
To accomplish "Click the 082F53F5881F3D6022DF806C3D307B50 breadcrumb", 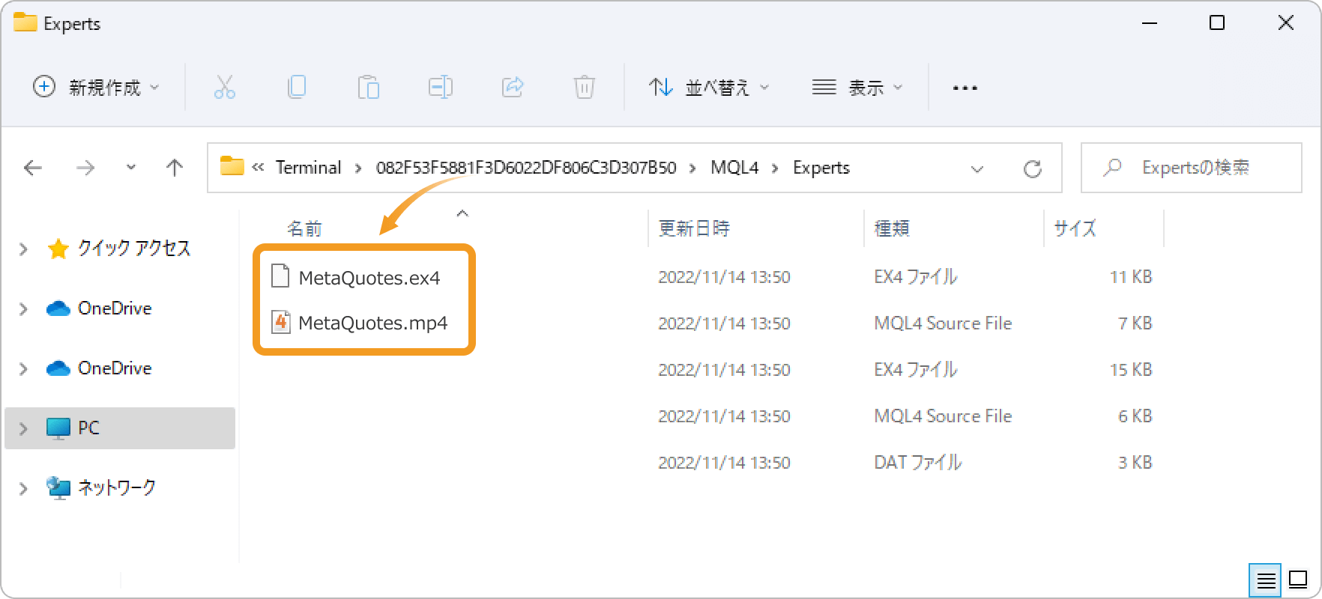I will (526, 168).
